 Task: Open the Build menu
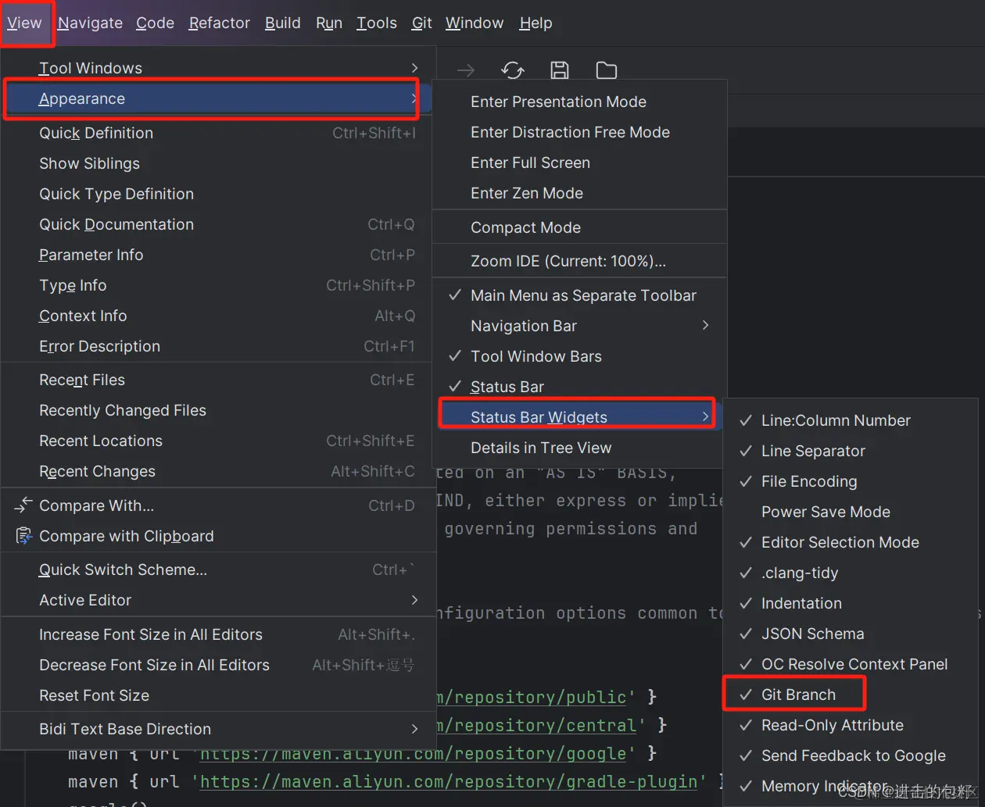click(283, 23)
